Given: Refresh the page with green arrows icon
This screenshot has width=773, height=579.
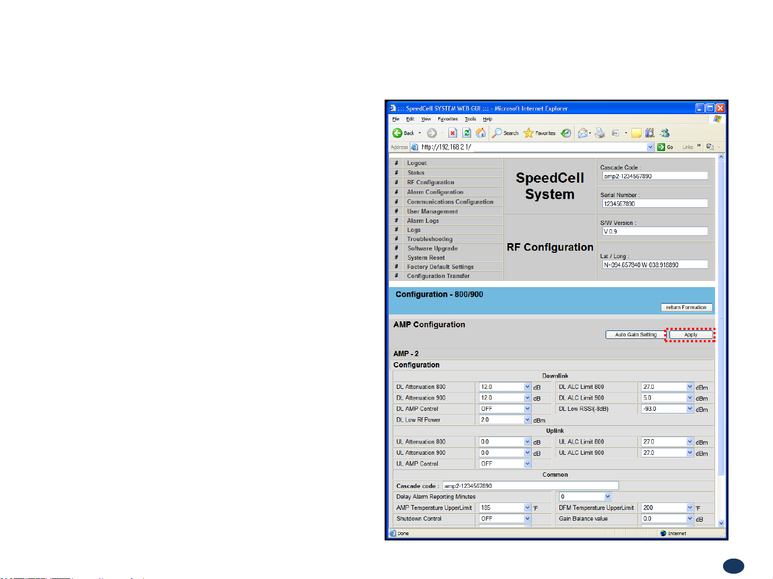Looking at the screenshot, I should pyautogui.click(x=467, y=133).
